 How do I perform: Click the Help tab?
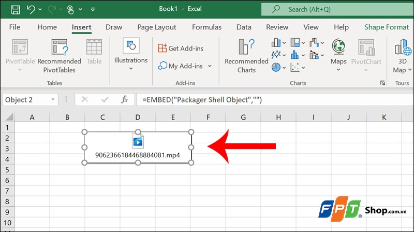pyautogui.click(x=341, y=27)
